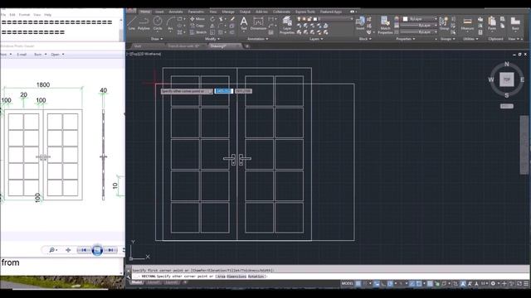Open the Output ribbon tab
Screen dimensions: 531x298
click(x=245, y=12)
